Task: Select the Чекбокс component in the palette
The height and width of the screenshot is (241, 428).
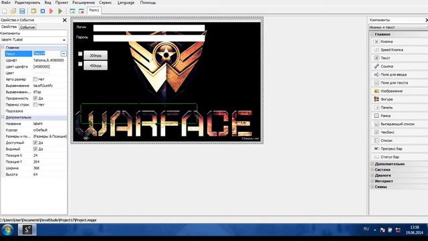Action: click(x=399, y=132)
